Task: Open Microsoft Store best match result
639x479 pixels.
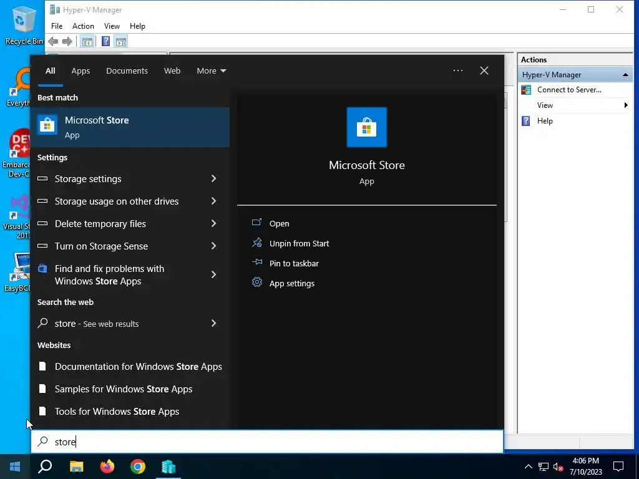Action: pos(130,127)
